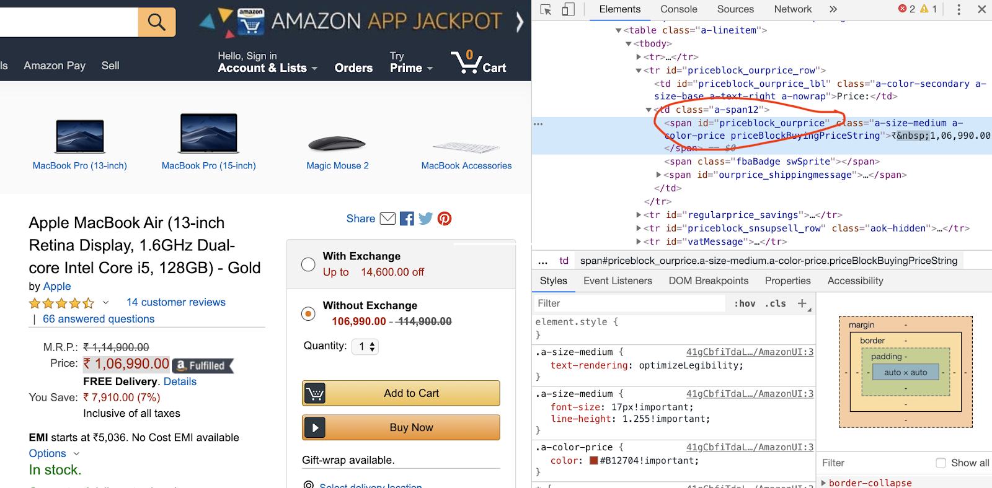Click the red error count indicator
The image size is (992, 488).
[906, 9]
